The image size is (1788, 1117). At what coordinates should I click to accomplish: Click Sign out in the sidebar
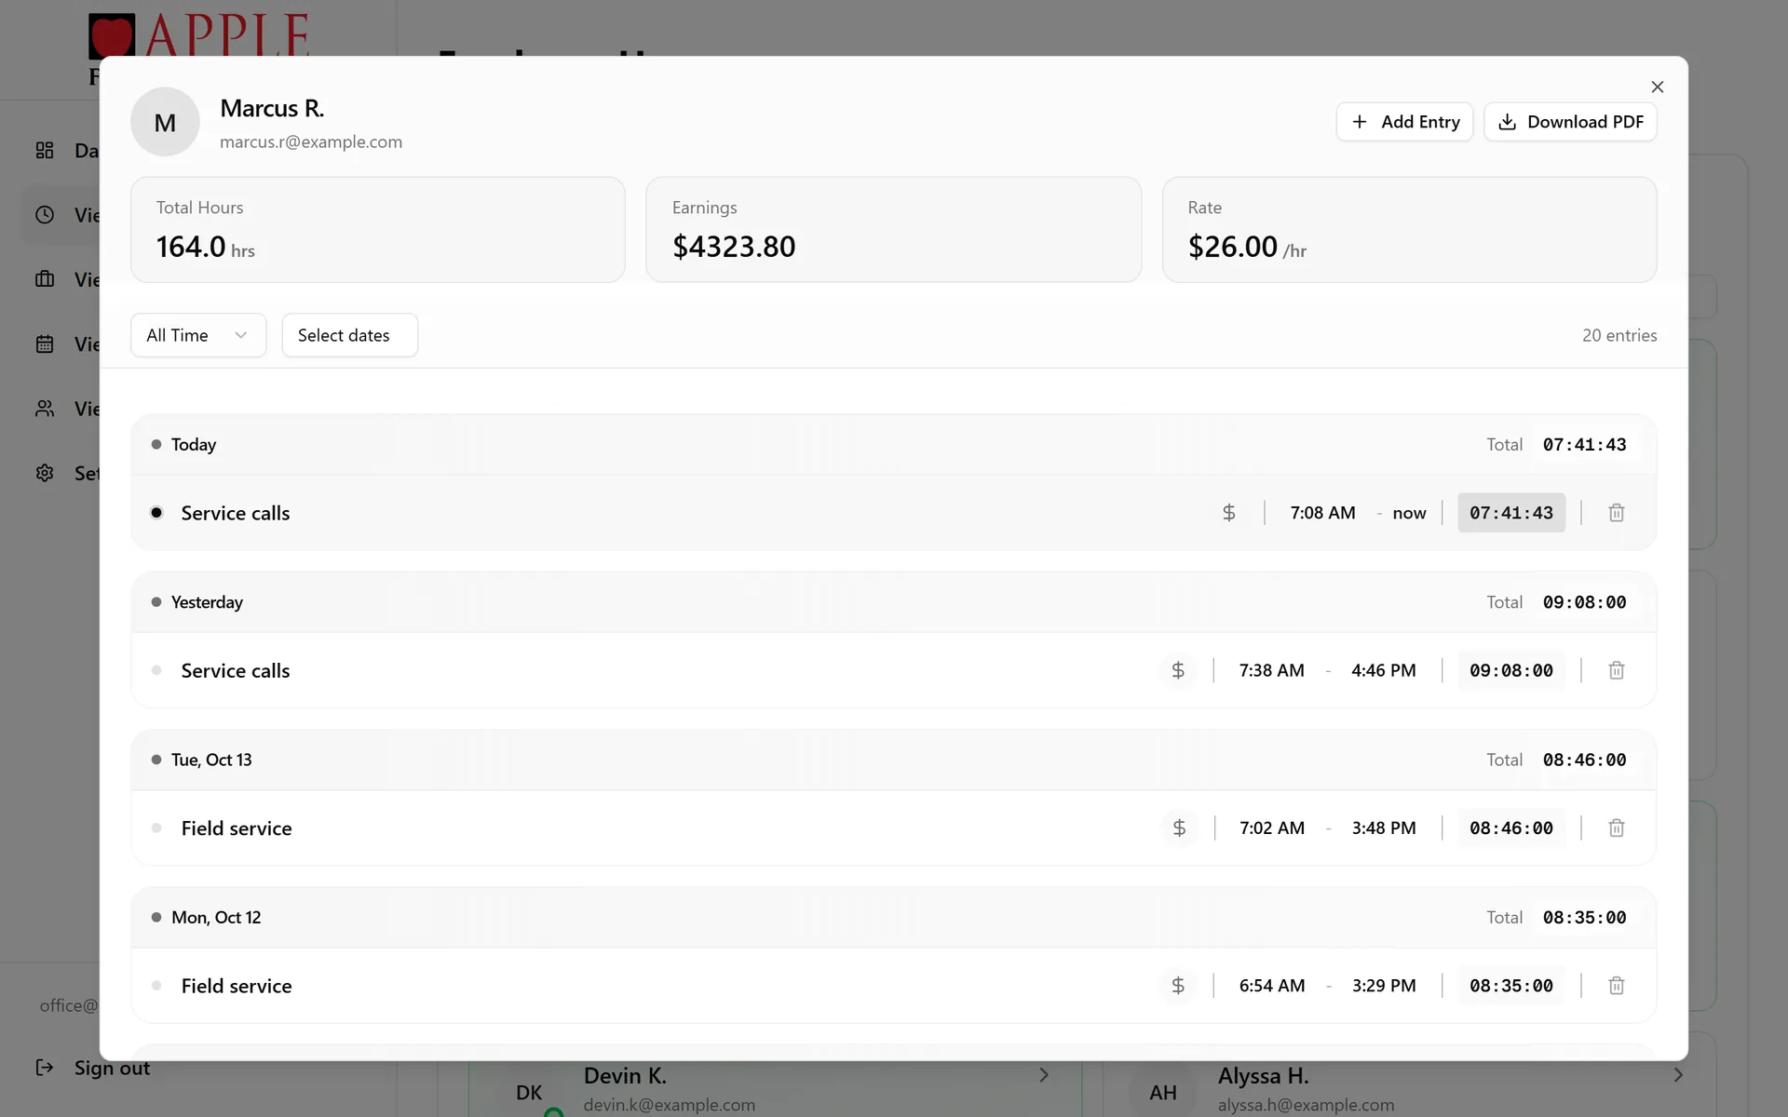coord(92,1068)
